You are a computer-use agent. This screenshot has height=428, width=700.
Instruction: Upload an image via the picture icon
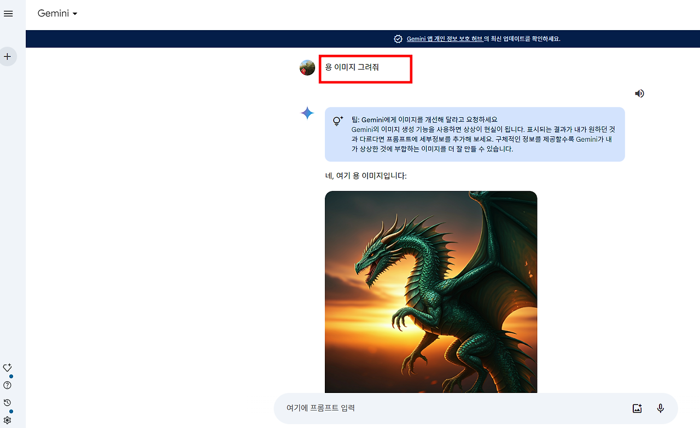pyautogui.click(x=637, y=408)
